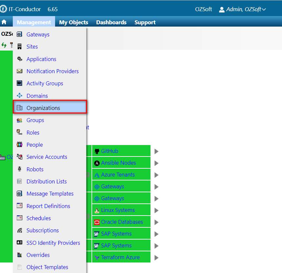Click the Sites building icon

coord(19,47)
